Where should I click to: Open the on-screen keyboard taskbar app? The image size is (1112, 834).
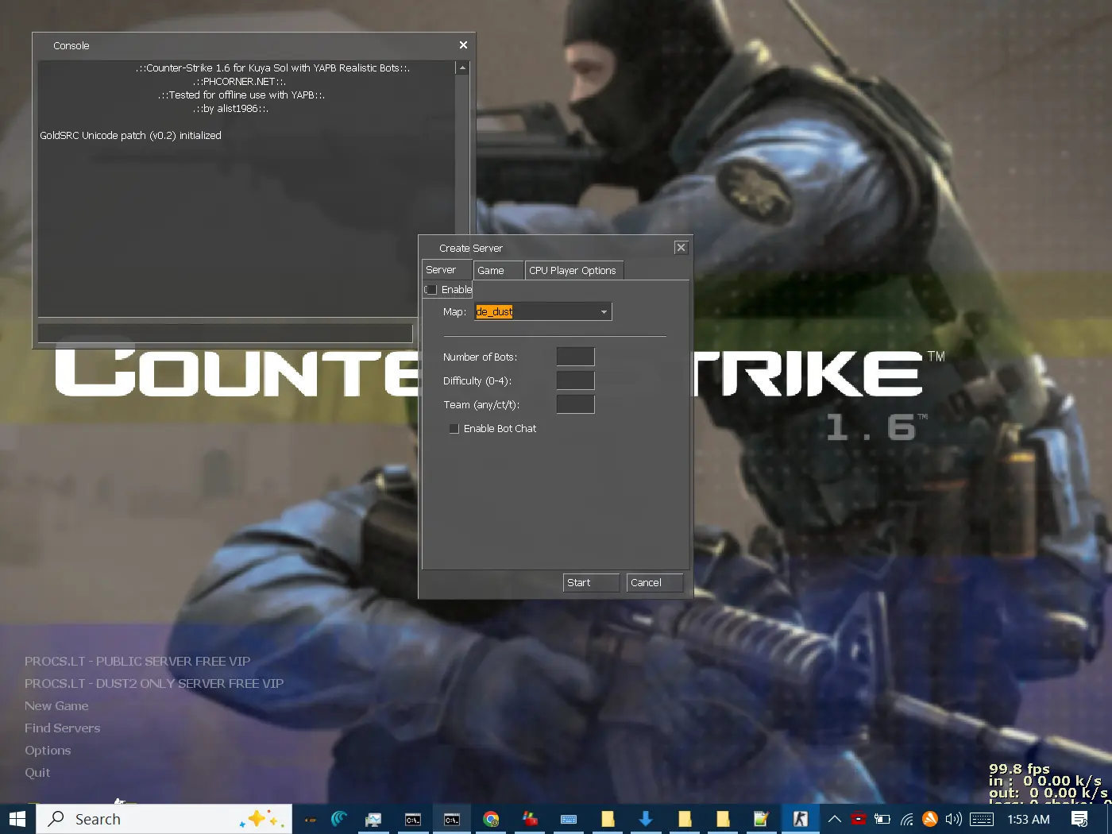click(569, 819)
